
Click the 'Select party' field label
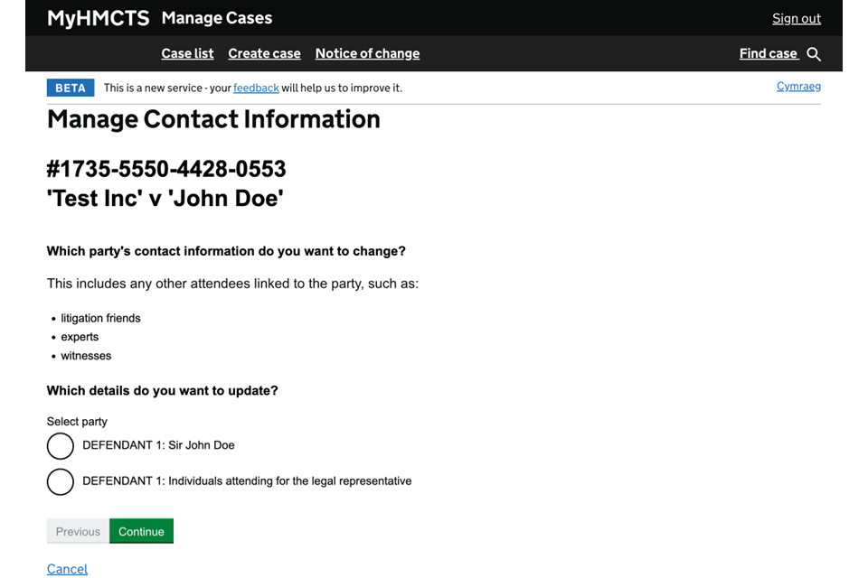77,422
